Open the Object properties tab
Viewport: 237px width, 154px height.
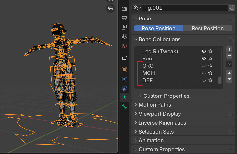[x=124, y=70]
